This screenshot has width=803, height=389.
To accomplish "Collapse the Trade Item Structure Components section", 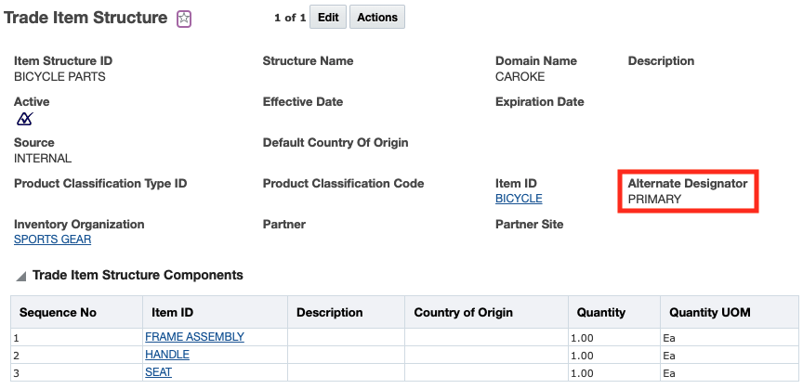I will [20, 276].
